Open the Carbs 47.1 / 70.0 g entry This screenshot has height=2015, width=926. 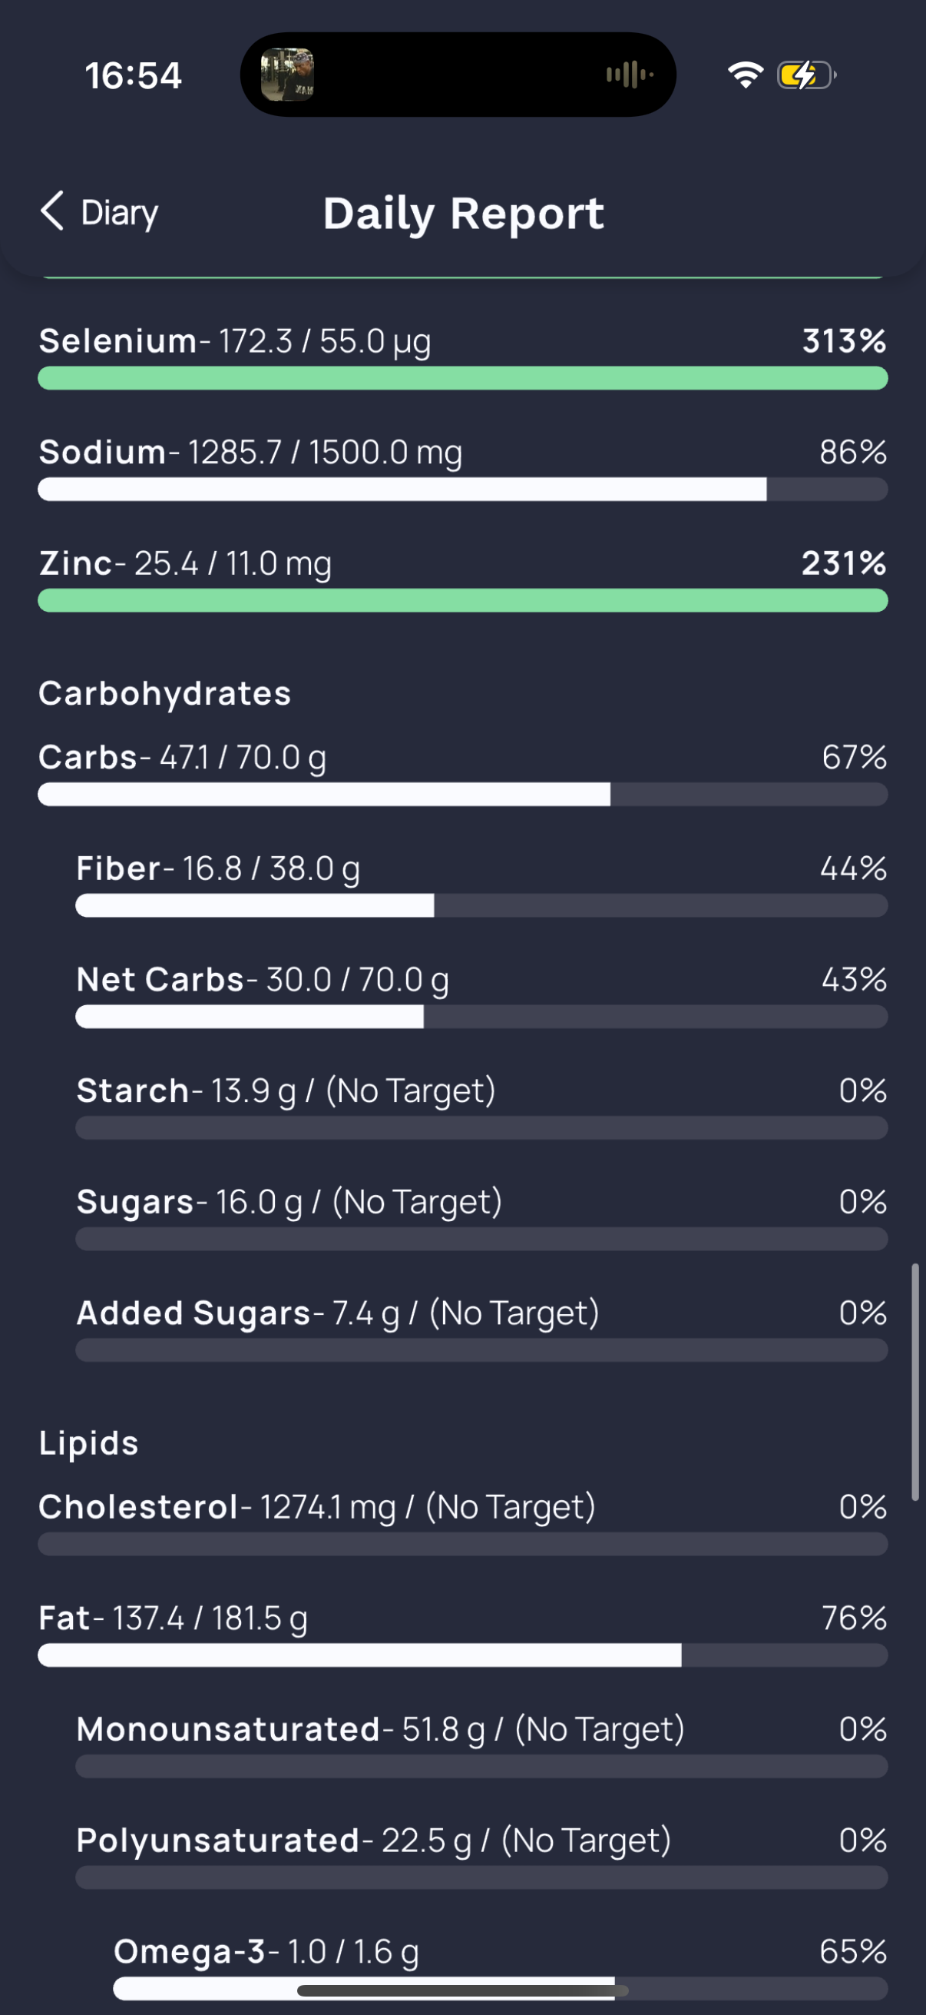coord(462,773)
